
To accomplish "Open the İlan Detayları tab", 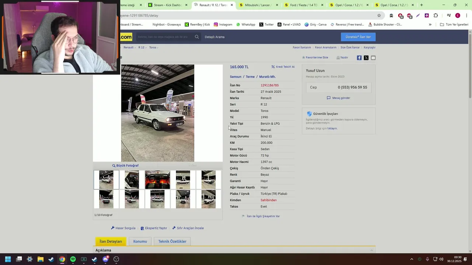I will click(111, 241).
